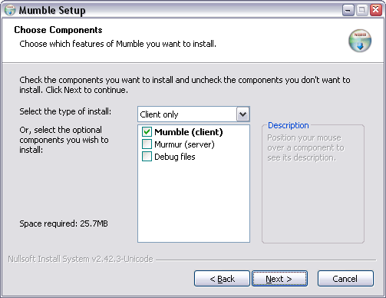Go back with the Back button
Image resolution: width=386 pixels, height=298 pixels.
222,279
